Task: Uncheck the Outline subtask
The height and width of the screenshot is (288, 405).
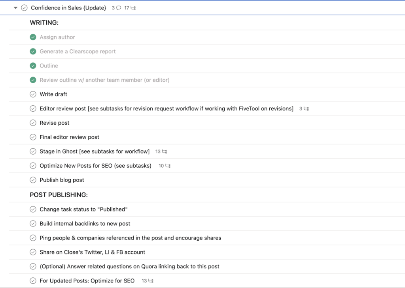Action: 33,66
